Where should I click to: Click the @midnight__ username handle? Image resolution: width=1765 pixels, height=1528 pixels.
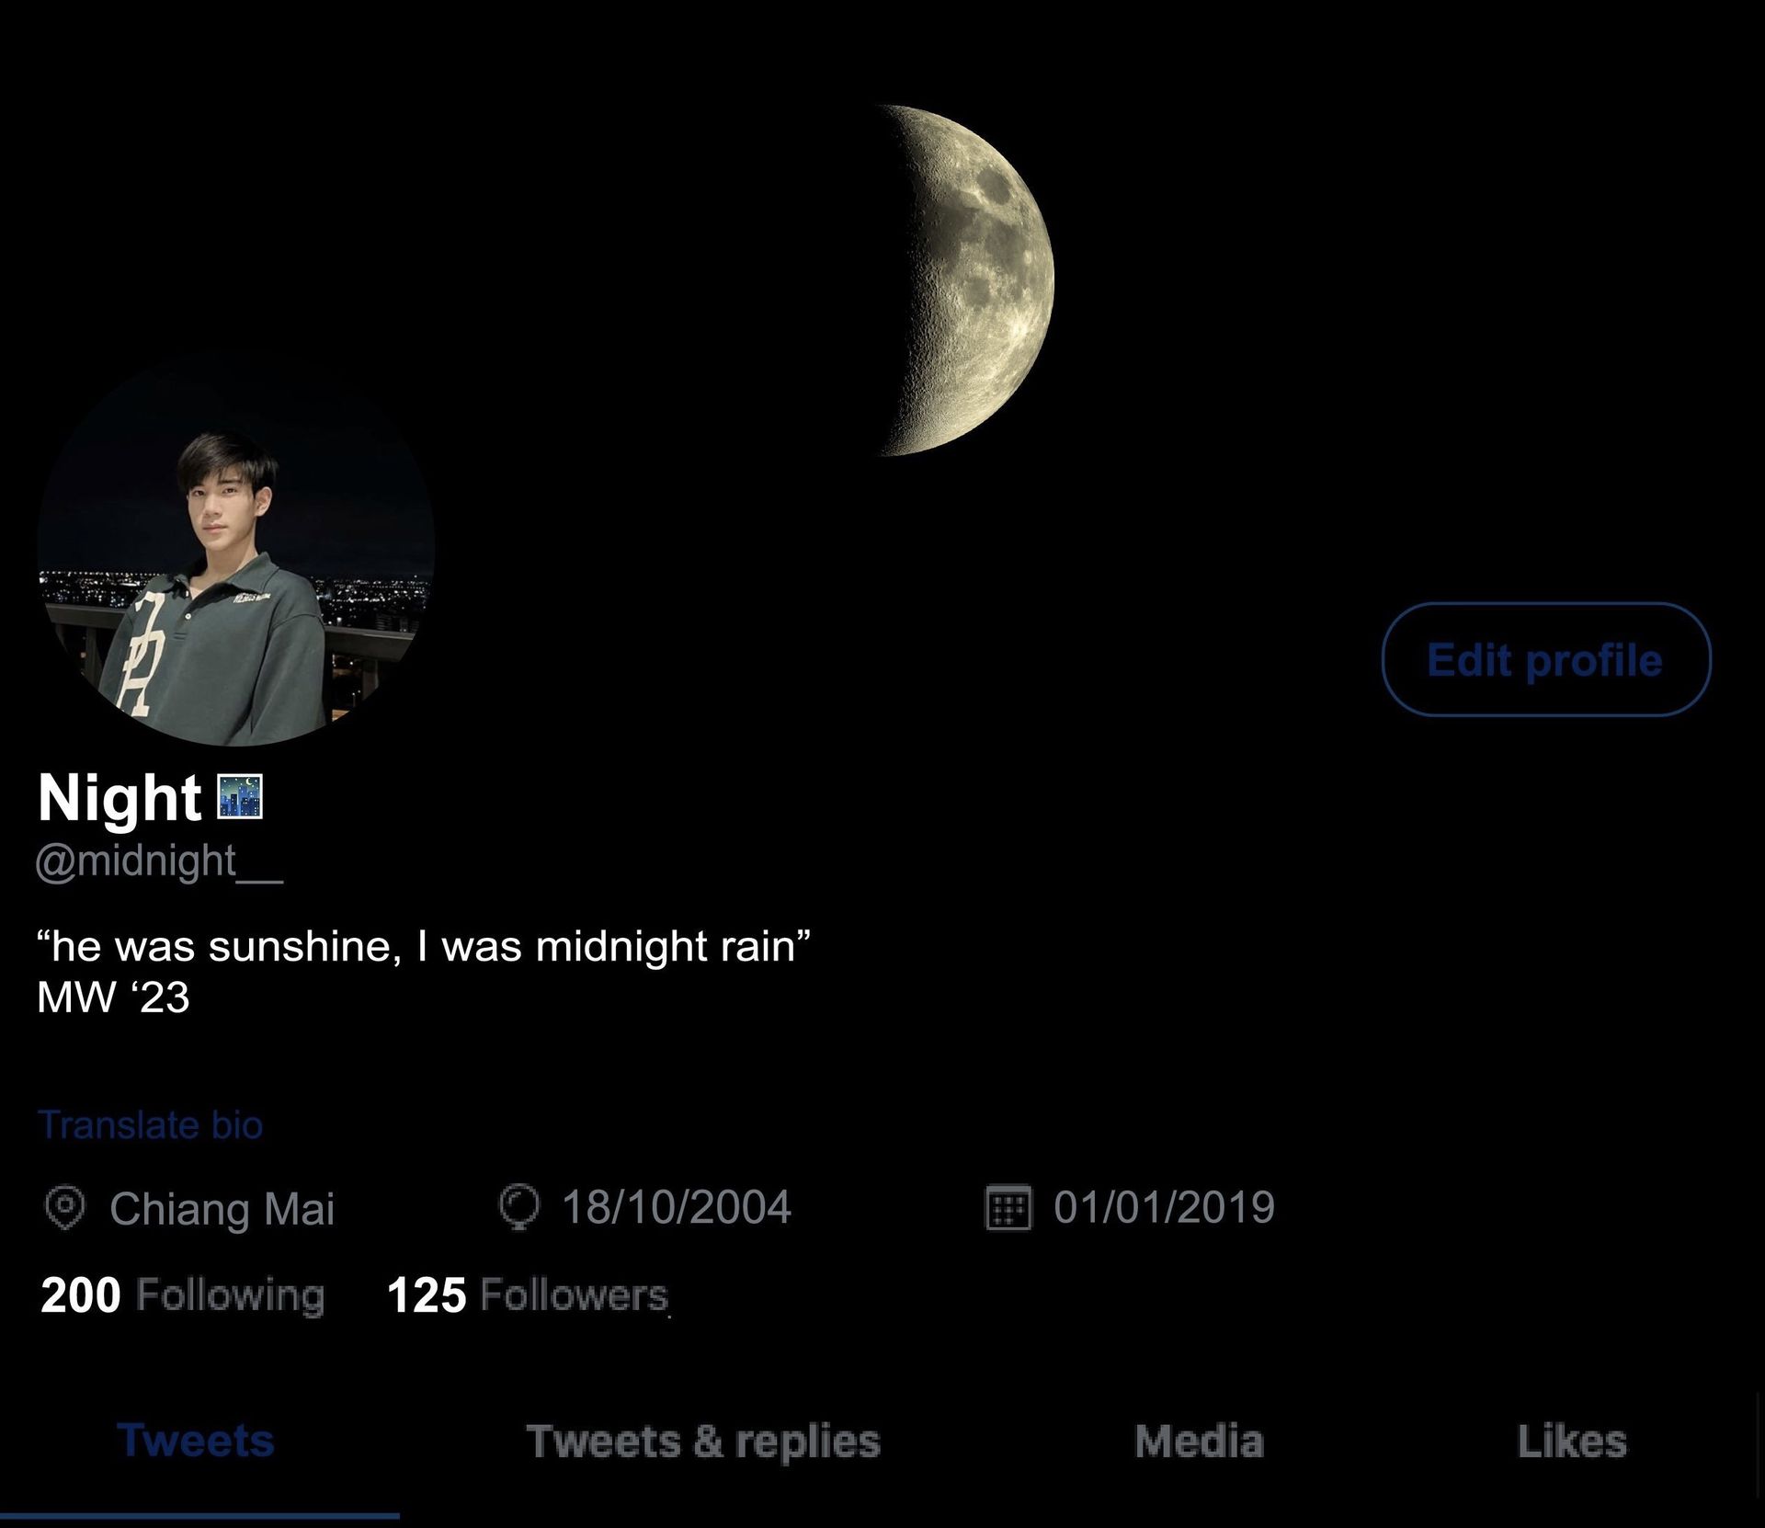[x=160, y=862]
